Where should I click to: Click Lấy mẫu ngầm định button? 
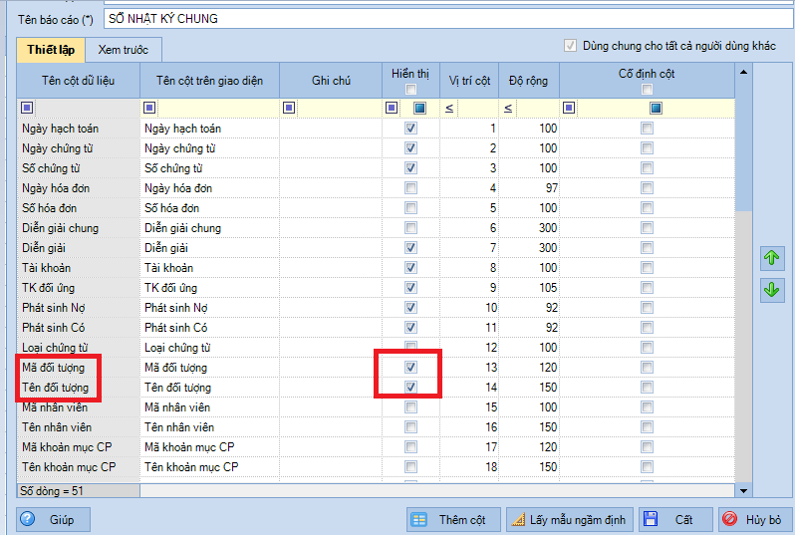(x=569, y=520)
